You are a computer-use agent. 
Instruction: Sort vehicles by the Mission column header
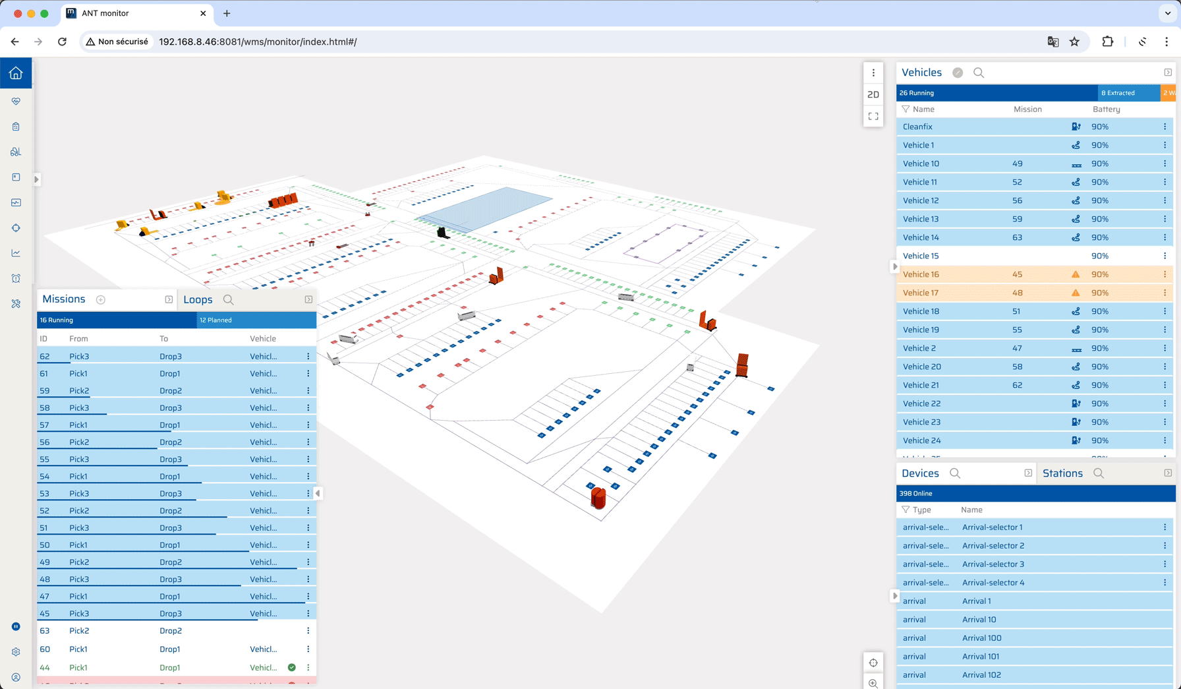click(1027, 109)
